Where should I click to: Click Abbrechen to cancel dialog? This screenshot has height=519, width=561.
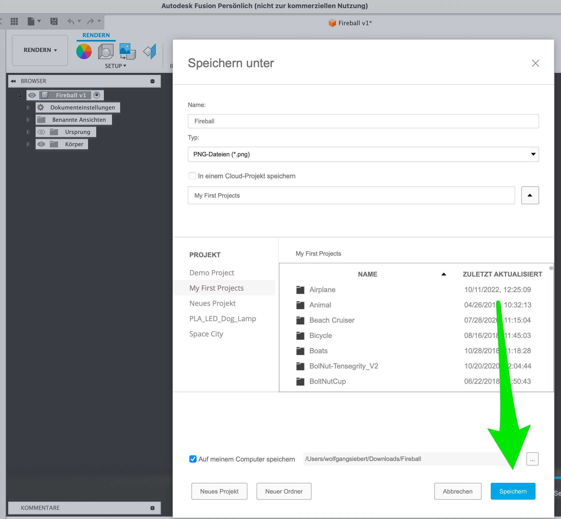coord(456,491)
